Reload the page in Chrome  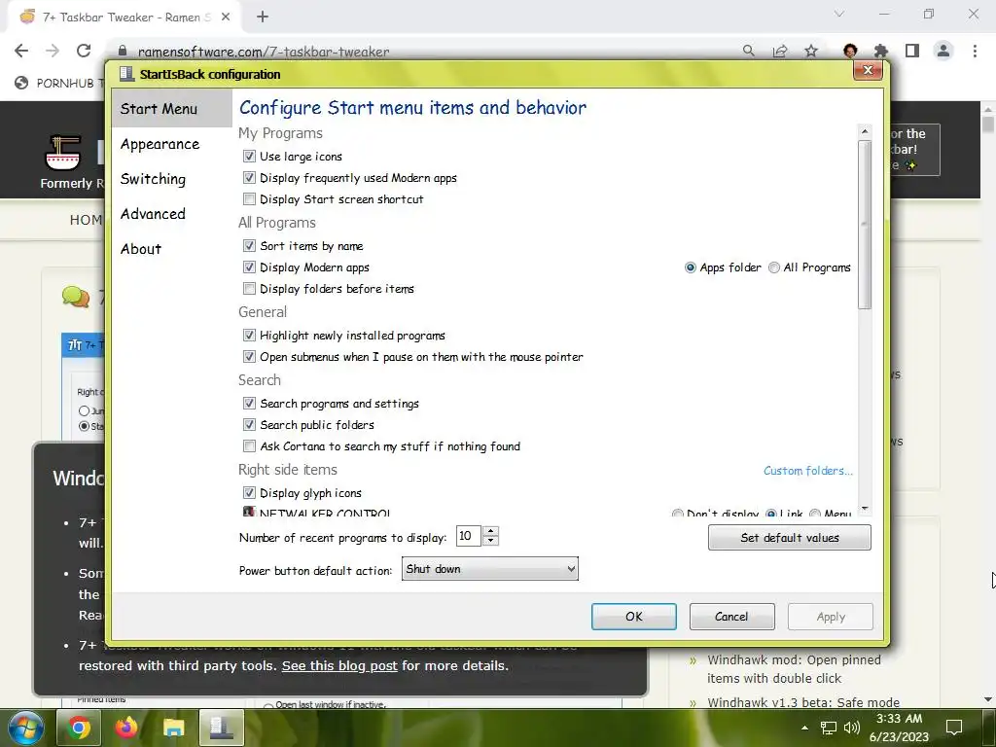pos(84,51)
